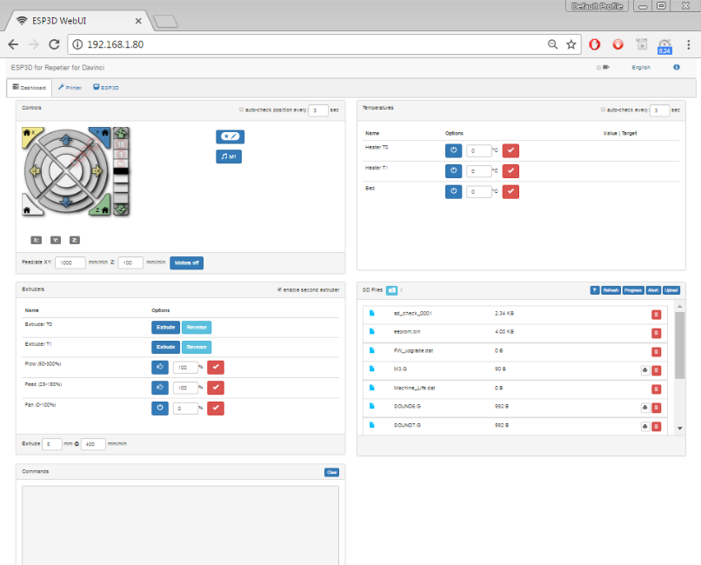Show SD print Progress
This screenshot has width=701, height=565.
[x=633, y=290]
